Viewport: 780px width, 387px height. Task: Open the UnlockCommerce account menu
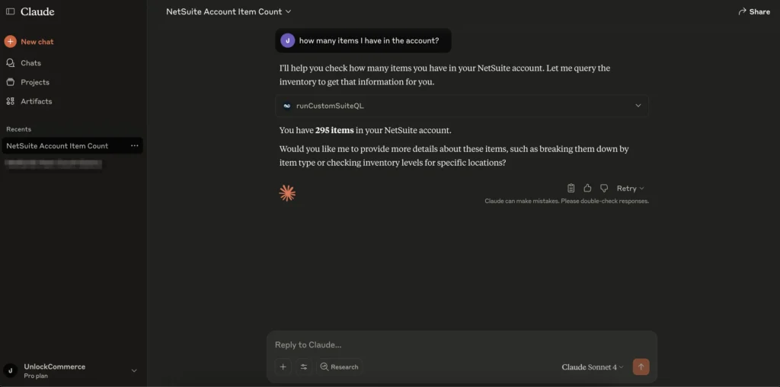tap(71, 370)
